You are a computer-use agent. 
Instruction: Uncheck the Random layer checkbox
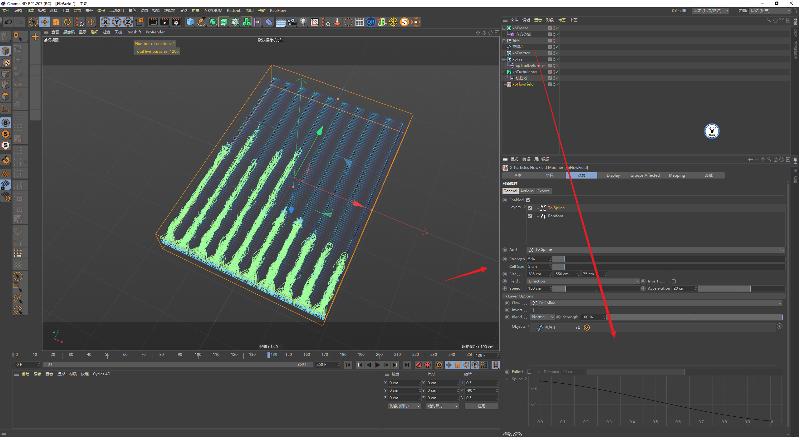pyautogui.click(x=530, y=216)
